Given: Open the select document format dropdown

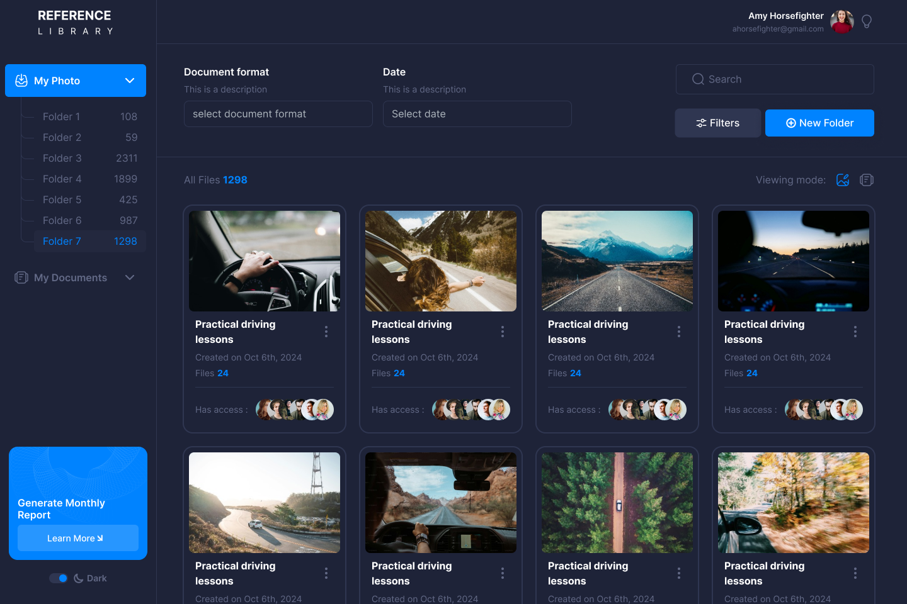Looking at the screenshot, I should pyautogui.click(x=278, y=114).
